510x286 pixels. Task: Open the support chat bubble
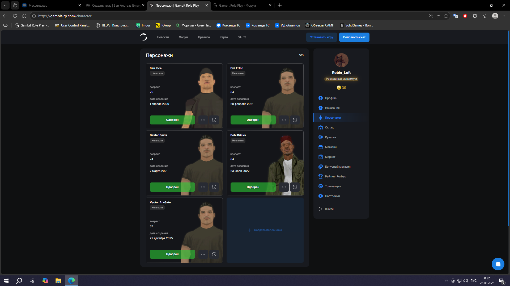pos(498,264)
